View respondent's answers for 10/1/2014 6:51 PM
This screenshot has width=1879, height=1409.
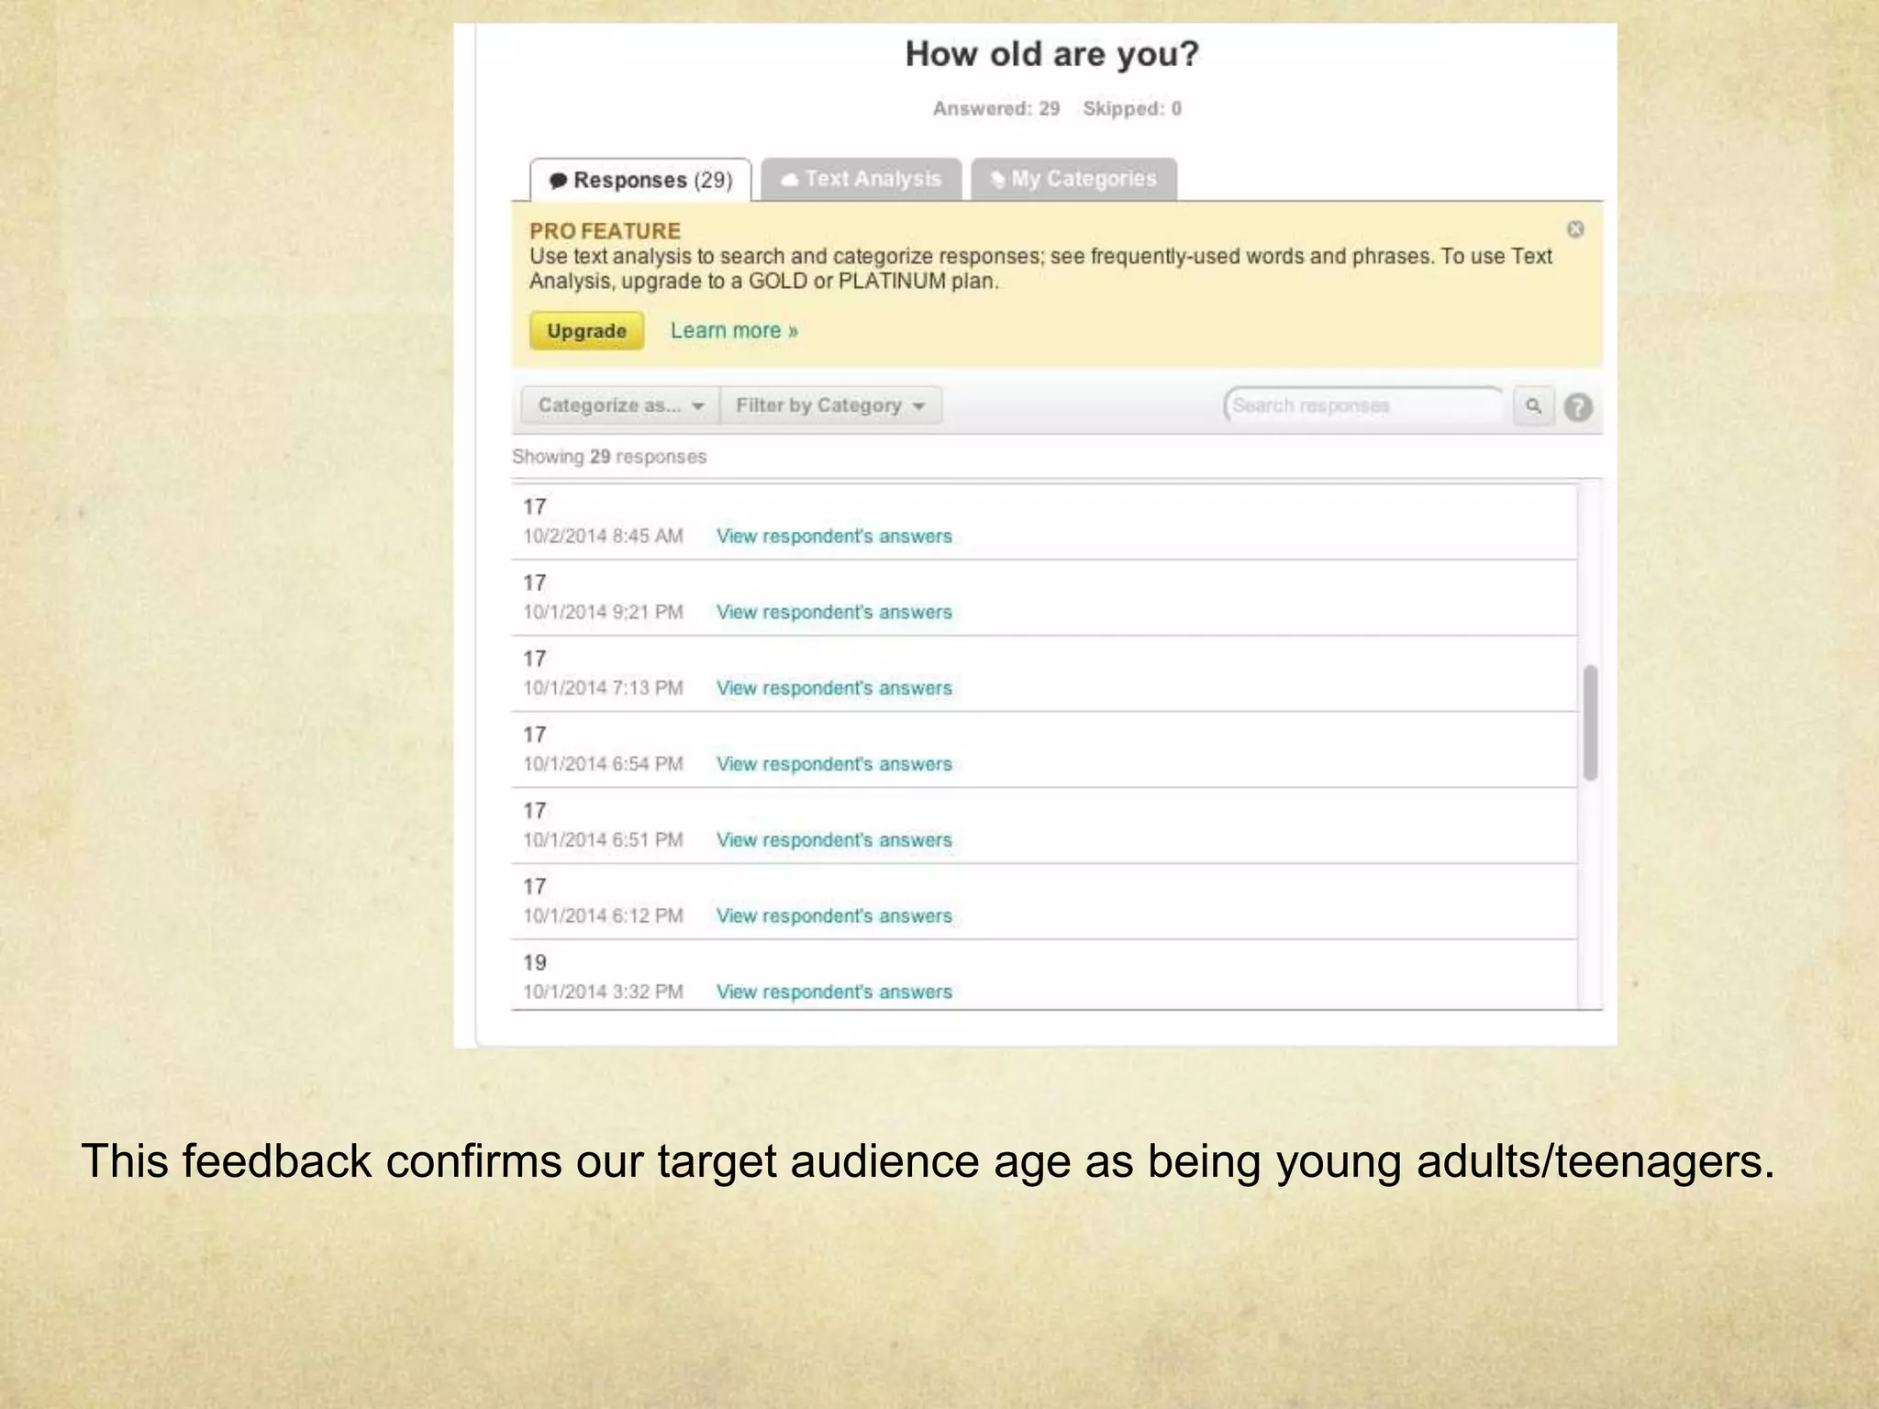[834, 841]
